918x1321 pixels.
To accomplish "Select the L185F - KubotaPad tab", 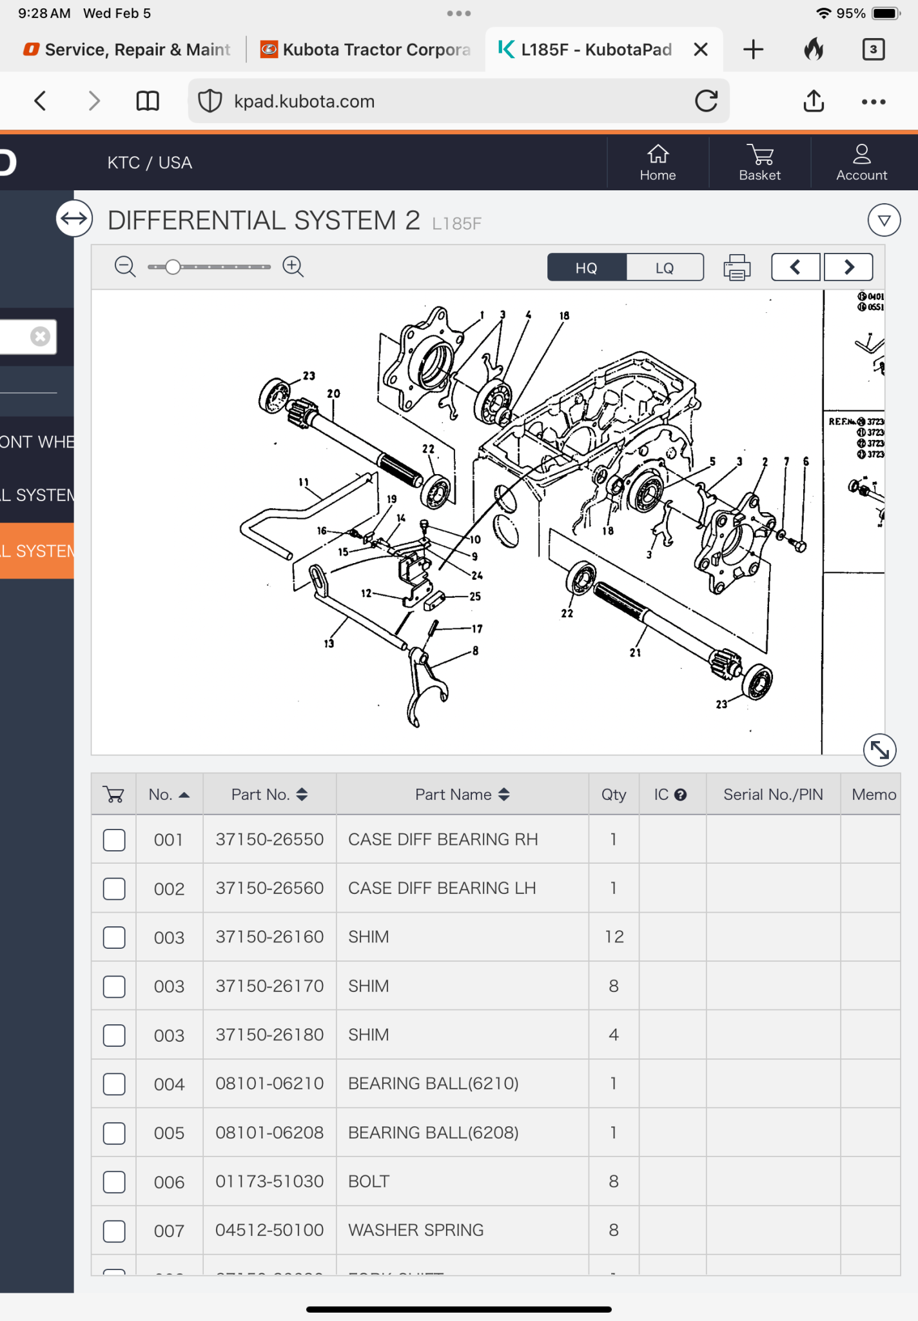I will click(587, 50).
